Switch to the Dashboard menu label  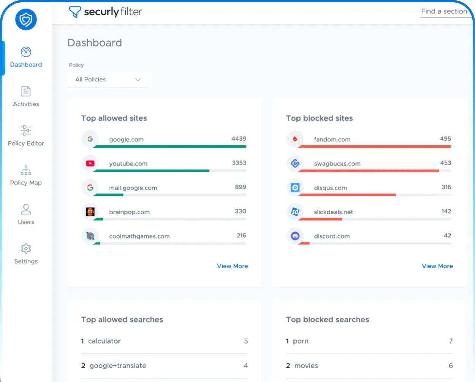(x=26, y=65)
